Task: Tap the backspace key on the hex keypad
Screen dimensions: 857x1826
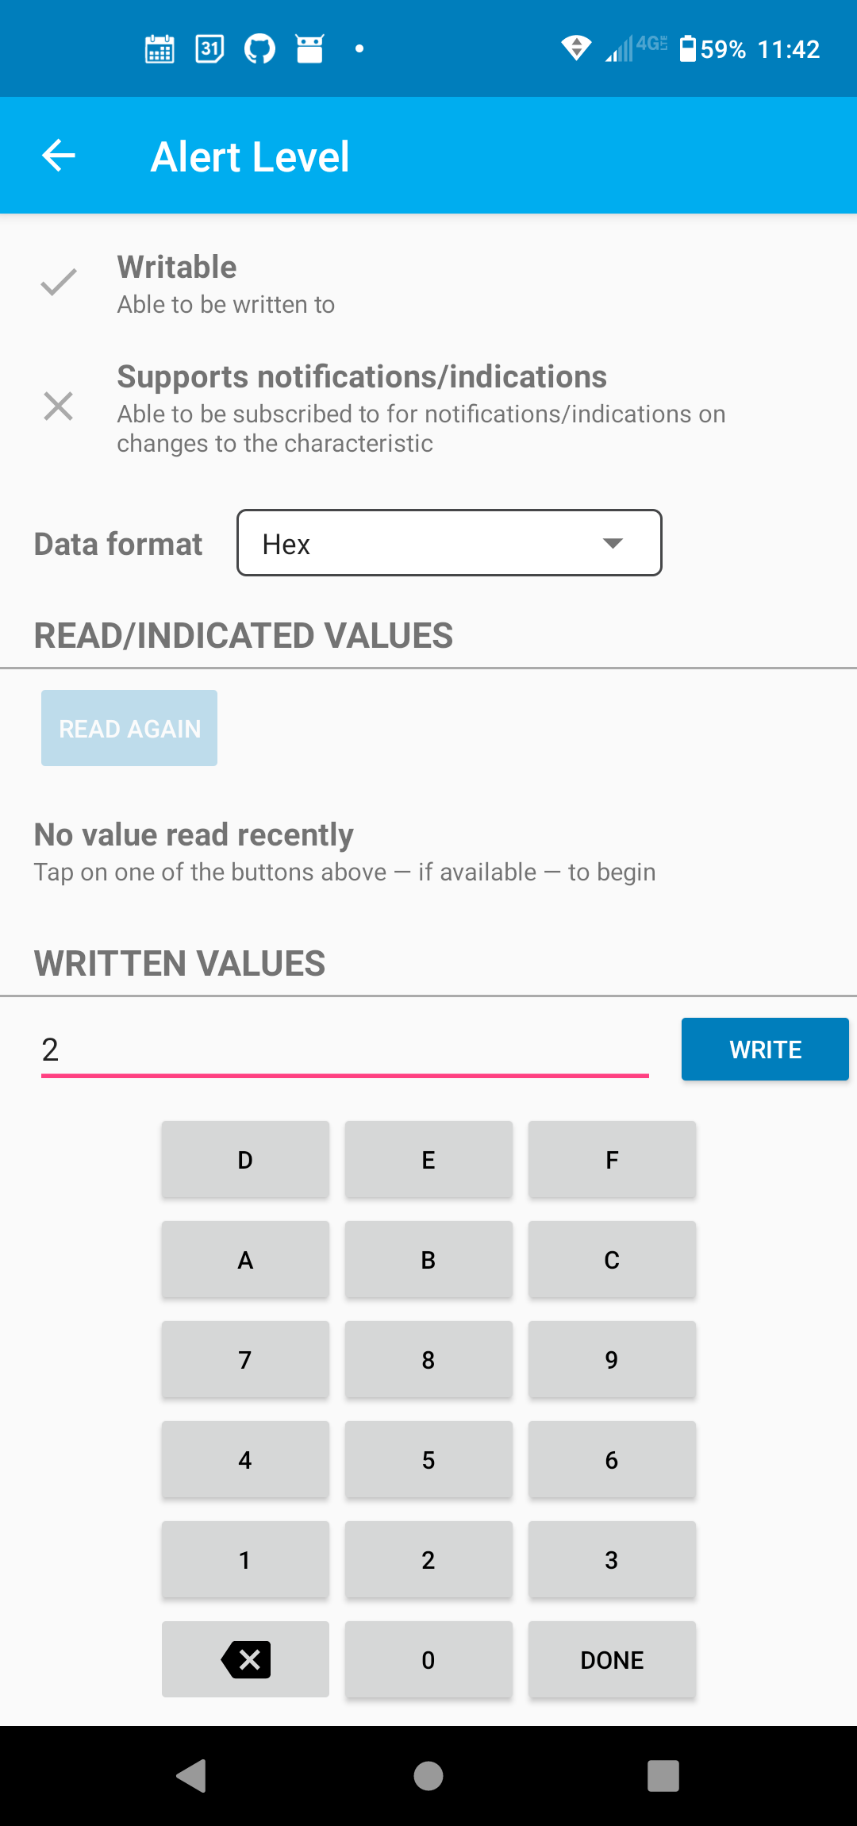Action: pos(245,1659)
